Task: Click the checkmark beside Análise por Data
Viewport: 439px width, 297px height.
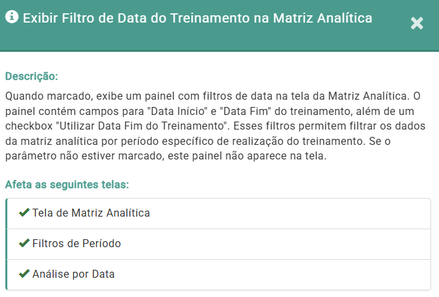Action: (x=23, y=274)
